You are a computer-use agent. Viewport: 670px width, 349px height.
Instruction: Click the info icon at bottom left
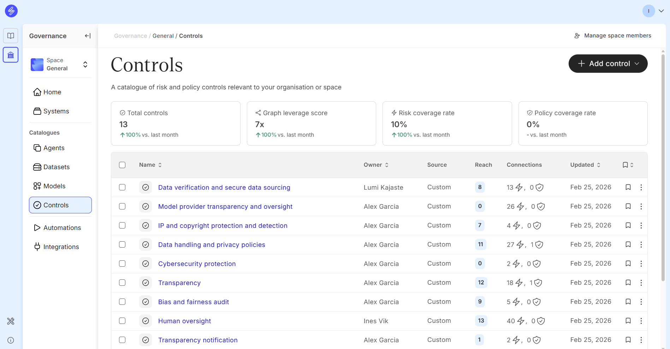click(x=11, y=340)
